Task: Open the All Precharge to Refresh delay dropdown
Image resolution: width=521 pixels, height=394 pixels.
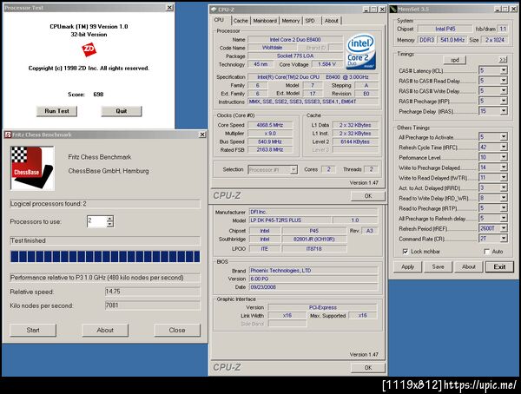Action: point(504,218)
